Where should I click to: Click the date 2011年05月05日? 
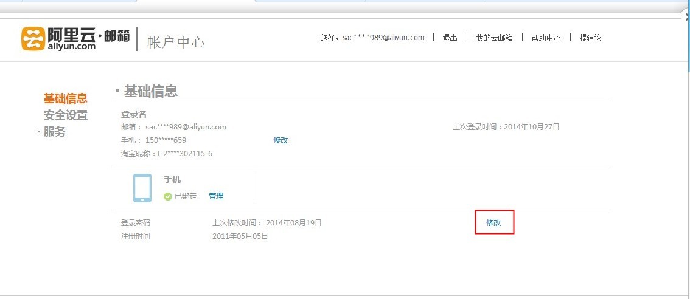[x=240, y=236]
